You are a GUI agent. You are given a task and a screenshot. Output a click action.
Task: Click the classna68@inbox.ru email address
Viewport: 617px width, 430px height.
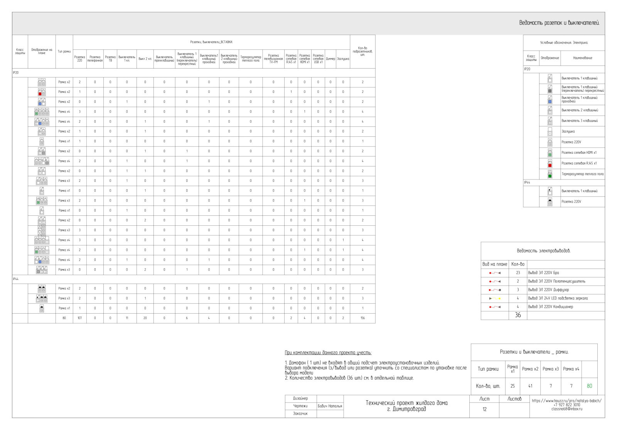pos(566,409)
